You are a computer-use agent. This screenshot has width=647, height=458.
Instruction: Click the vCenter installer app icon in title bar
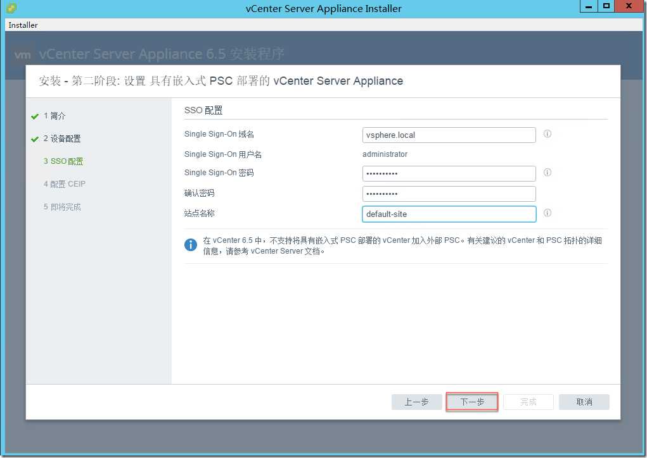12,8
